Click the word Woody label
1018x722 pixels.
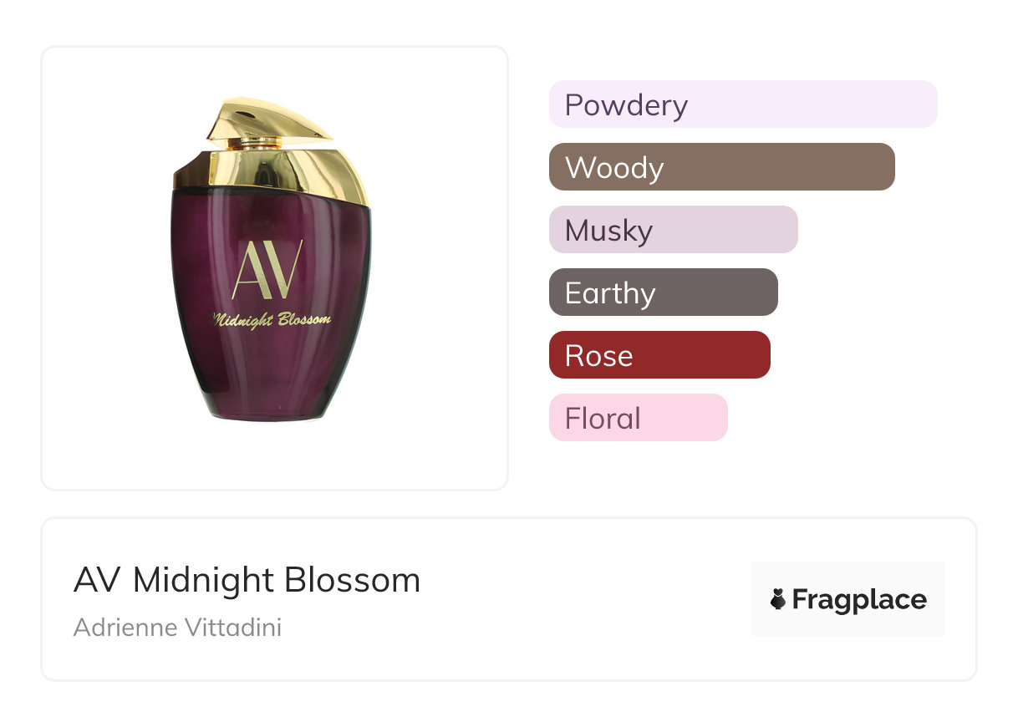(x=614, y=168)
